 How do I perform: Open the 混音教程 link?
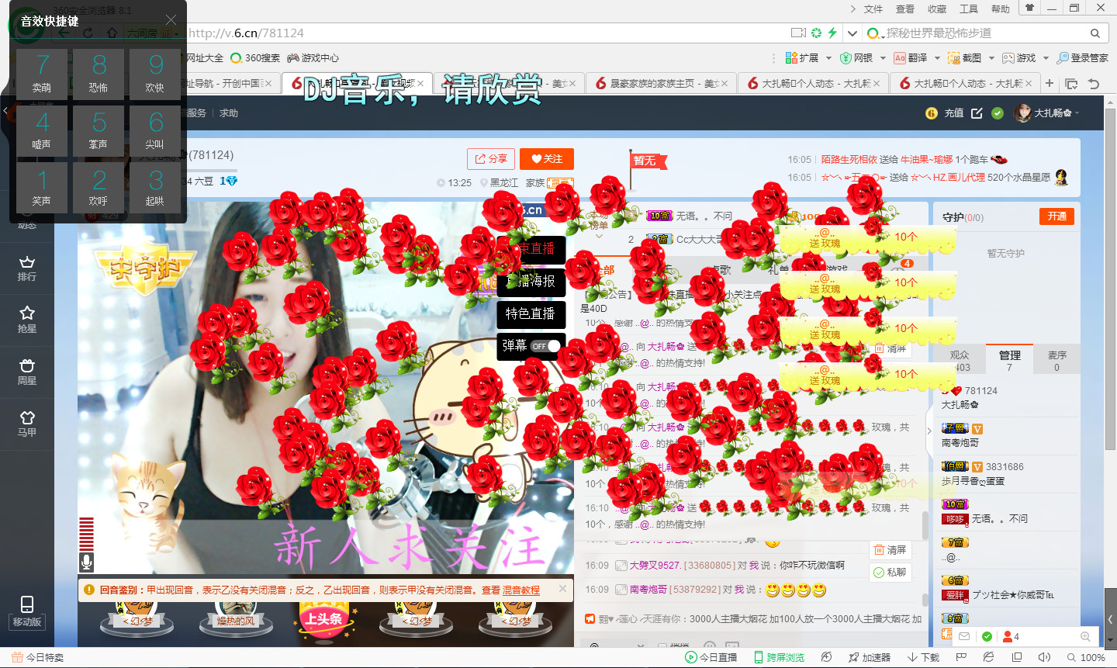click(520, 590)
